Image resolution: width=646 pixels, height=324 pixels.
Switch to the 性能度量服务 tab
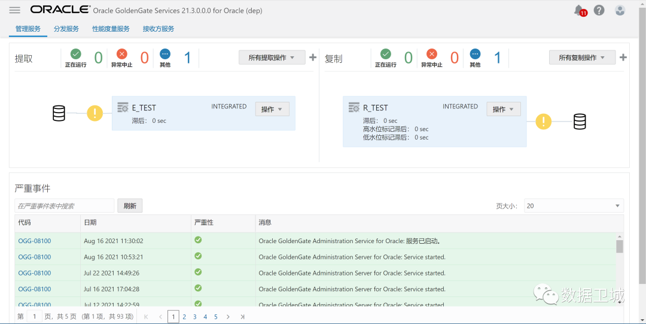(x=111, y=29)
